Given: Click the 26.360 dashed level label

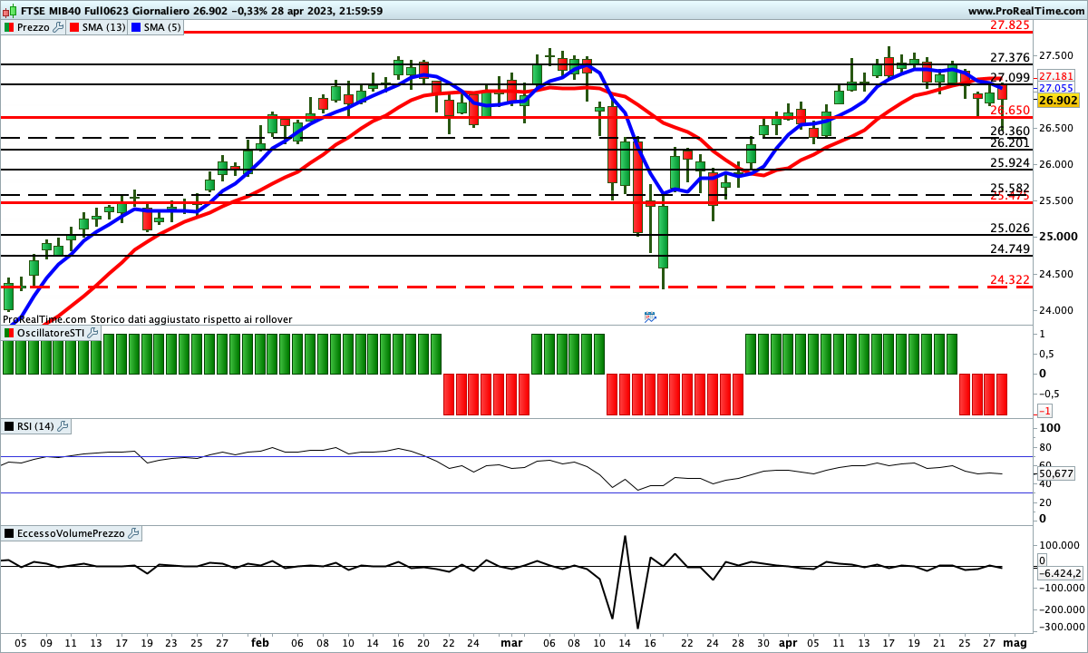Looking at the screenshot, I should tap(1009, 132).
